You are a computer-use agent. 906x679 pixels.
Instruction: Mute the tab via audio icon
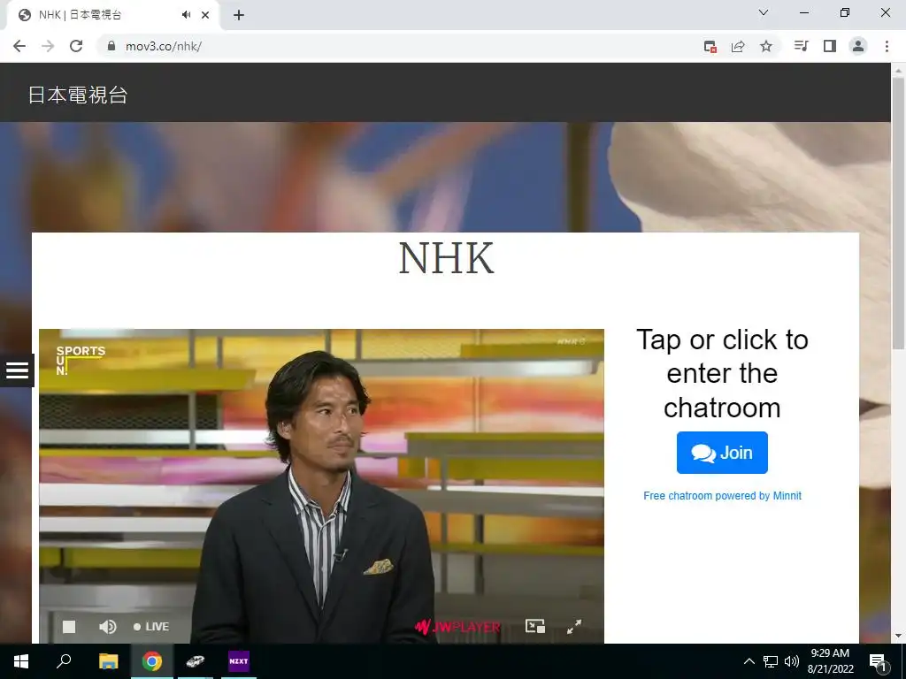click(186, 15)
